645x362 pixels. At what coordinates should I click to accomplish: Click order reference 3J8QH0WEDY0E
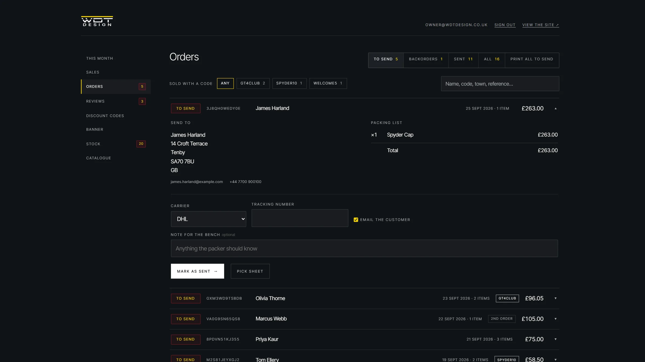pos(223,108)
